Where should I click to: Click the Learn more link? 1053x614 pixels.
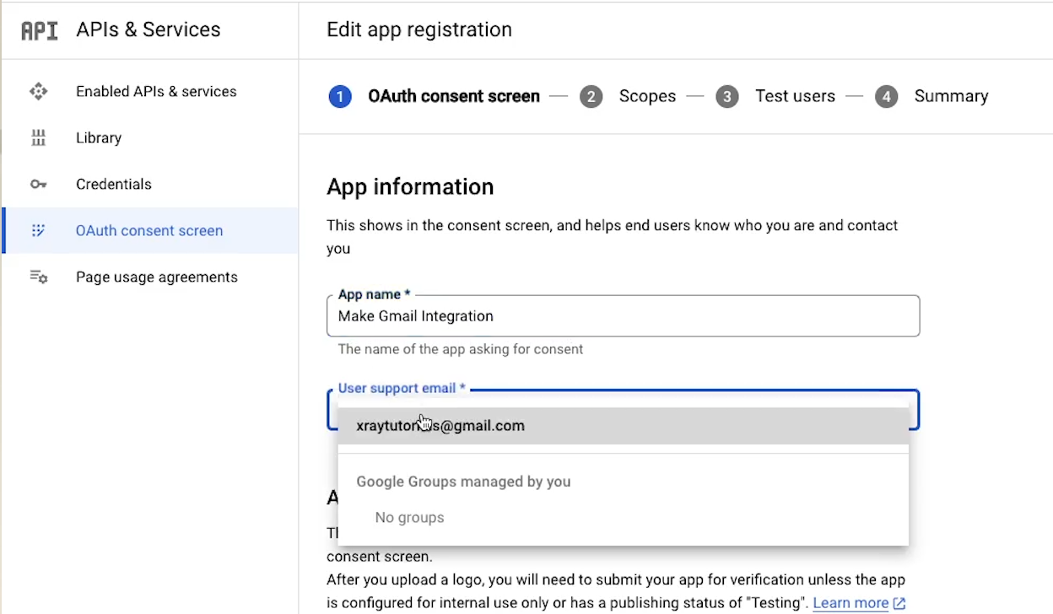pos(850,603)
